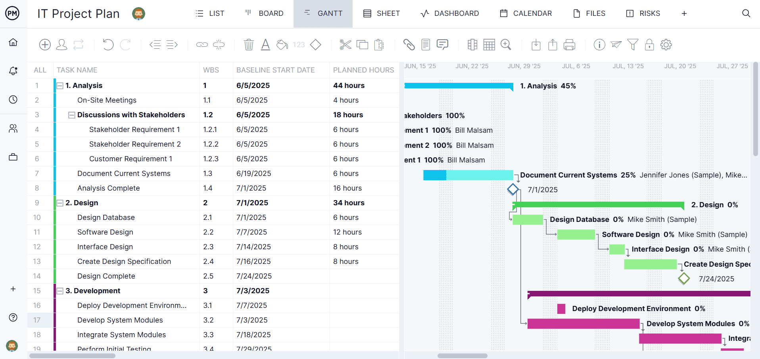The width and height of the screenshot is (760, 359).
Task: Open the settings gear in toolbar
Action: [x=666, y=45]
